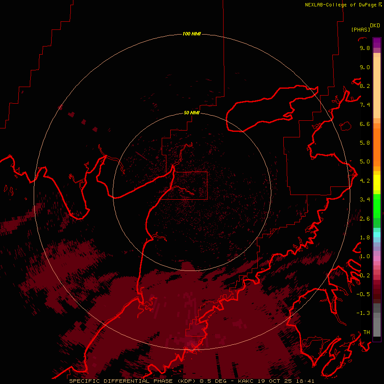Click the -1.3 color scale label
The width and height of the screenshot is (384, 384).
coord(363,313)
